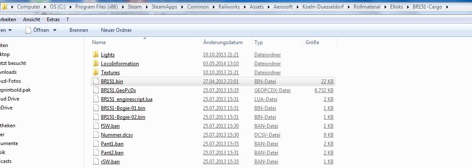Select the Pant1.ban file icon
Viewport: 472px width, 168px height.
click(x=96, y=144)
